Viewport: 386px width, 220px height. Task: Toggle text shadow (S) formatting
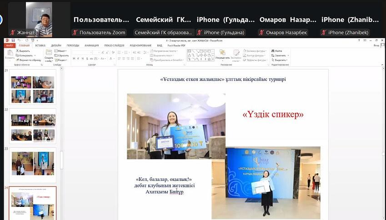click(x=87, y=59)
